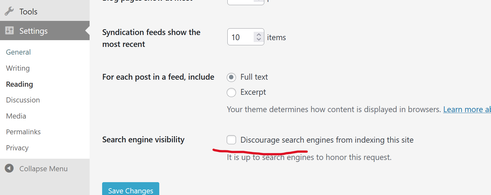The height and width of the screenshot is (195, 491).
Task: Click the Settings sliders icon
Action: tap(9, 31)
